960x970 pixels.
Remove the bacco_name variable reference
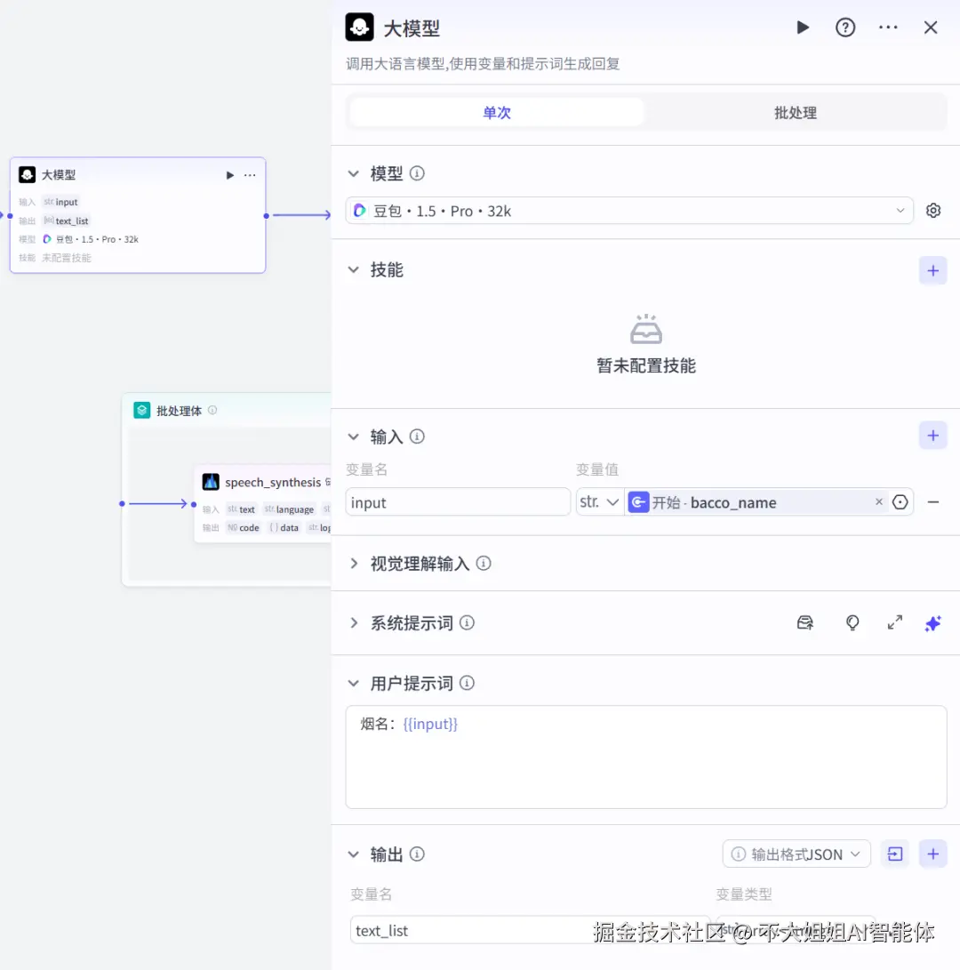[878, 501]
